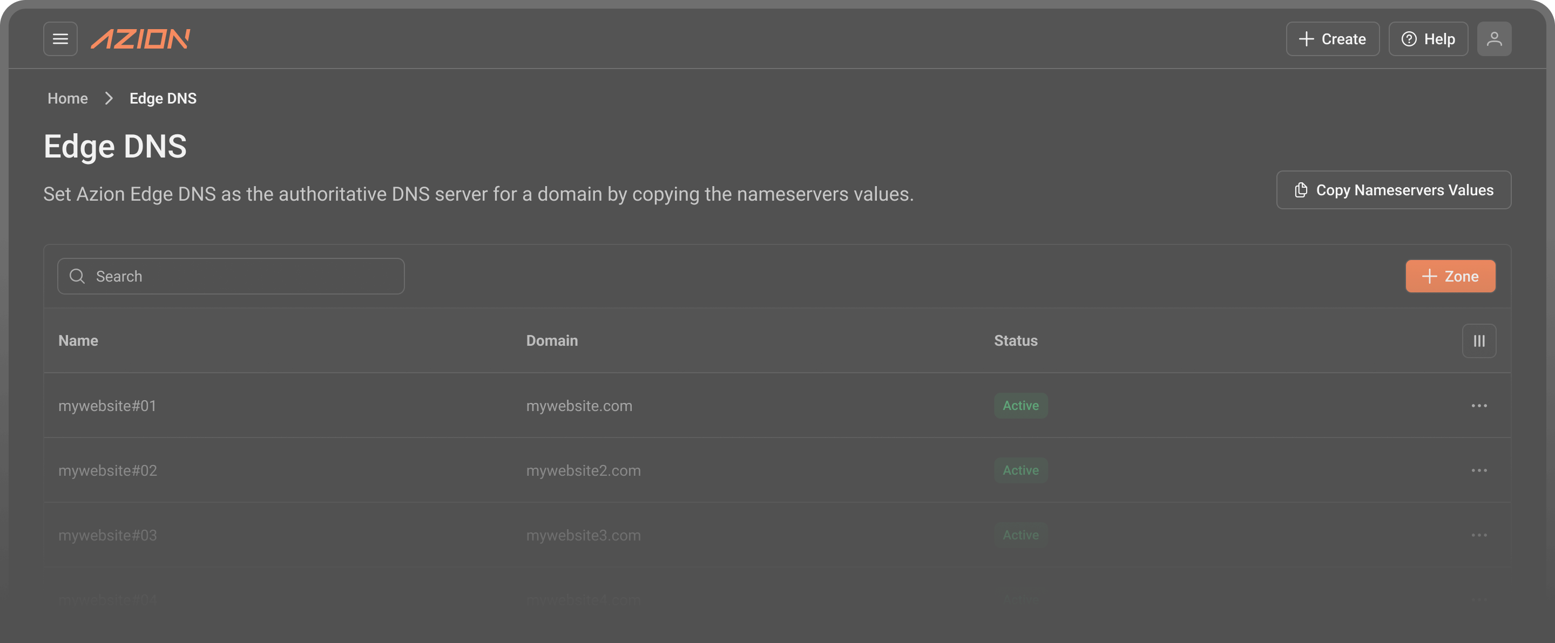Open the user profile menu
Viewport: 1555px width, 643px height.
pos(1494,39)
